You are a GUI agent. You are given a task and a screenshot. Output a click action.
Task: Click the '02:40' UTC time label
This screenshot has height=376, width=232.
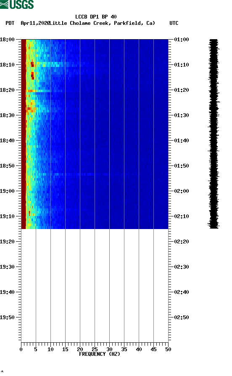tap(182, 292)
